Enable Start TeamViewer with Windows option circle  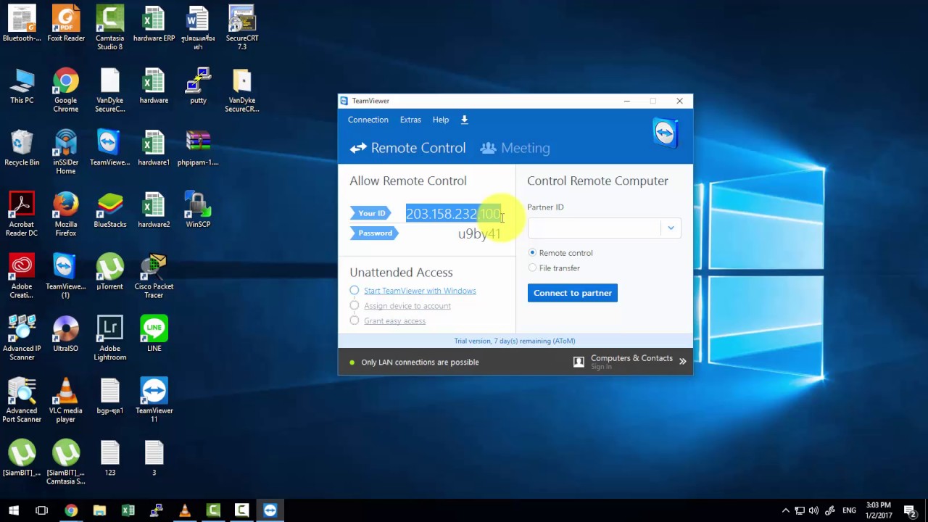tap(355, 290)
